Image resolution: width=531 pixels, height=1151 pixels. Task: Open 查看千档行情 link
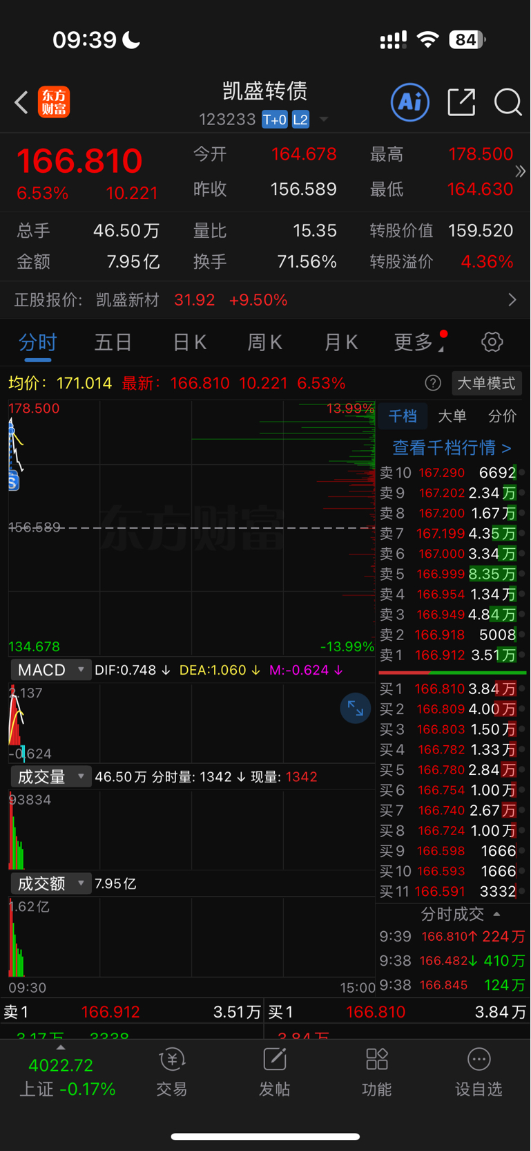pos(452,448)
